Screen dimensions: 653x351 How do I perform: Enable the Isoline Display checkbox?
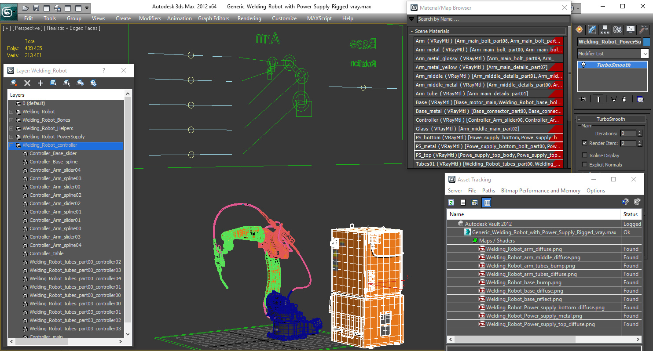584,156
